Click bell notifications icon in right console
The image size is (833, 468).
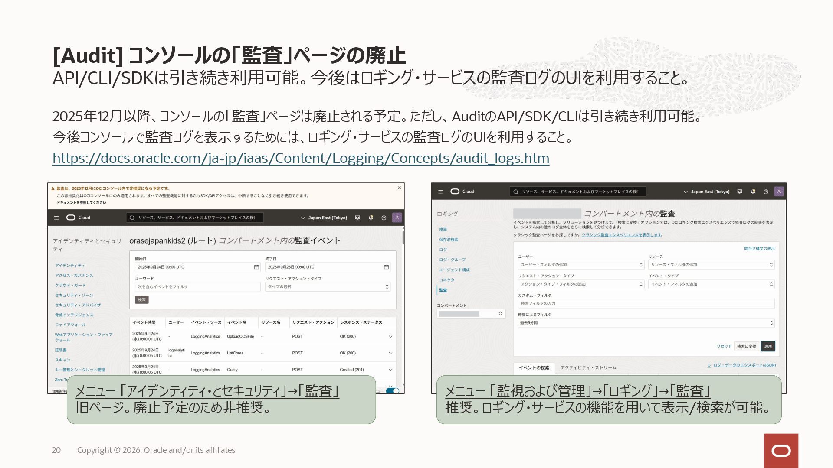pos(753,192)
